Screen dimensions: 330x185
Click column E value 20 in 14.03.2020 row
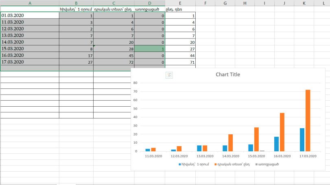[180, 42]
